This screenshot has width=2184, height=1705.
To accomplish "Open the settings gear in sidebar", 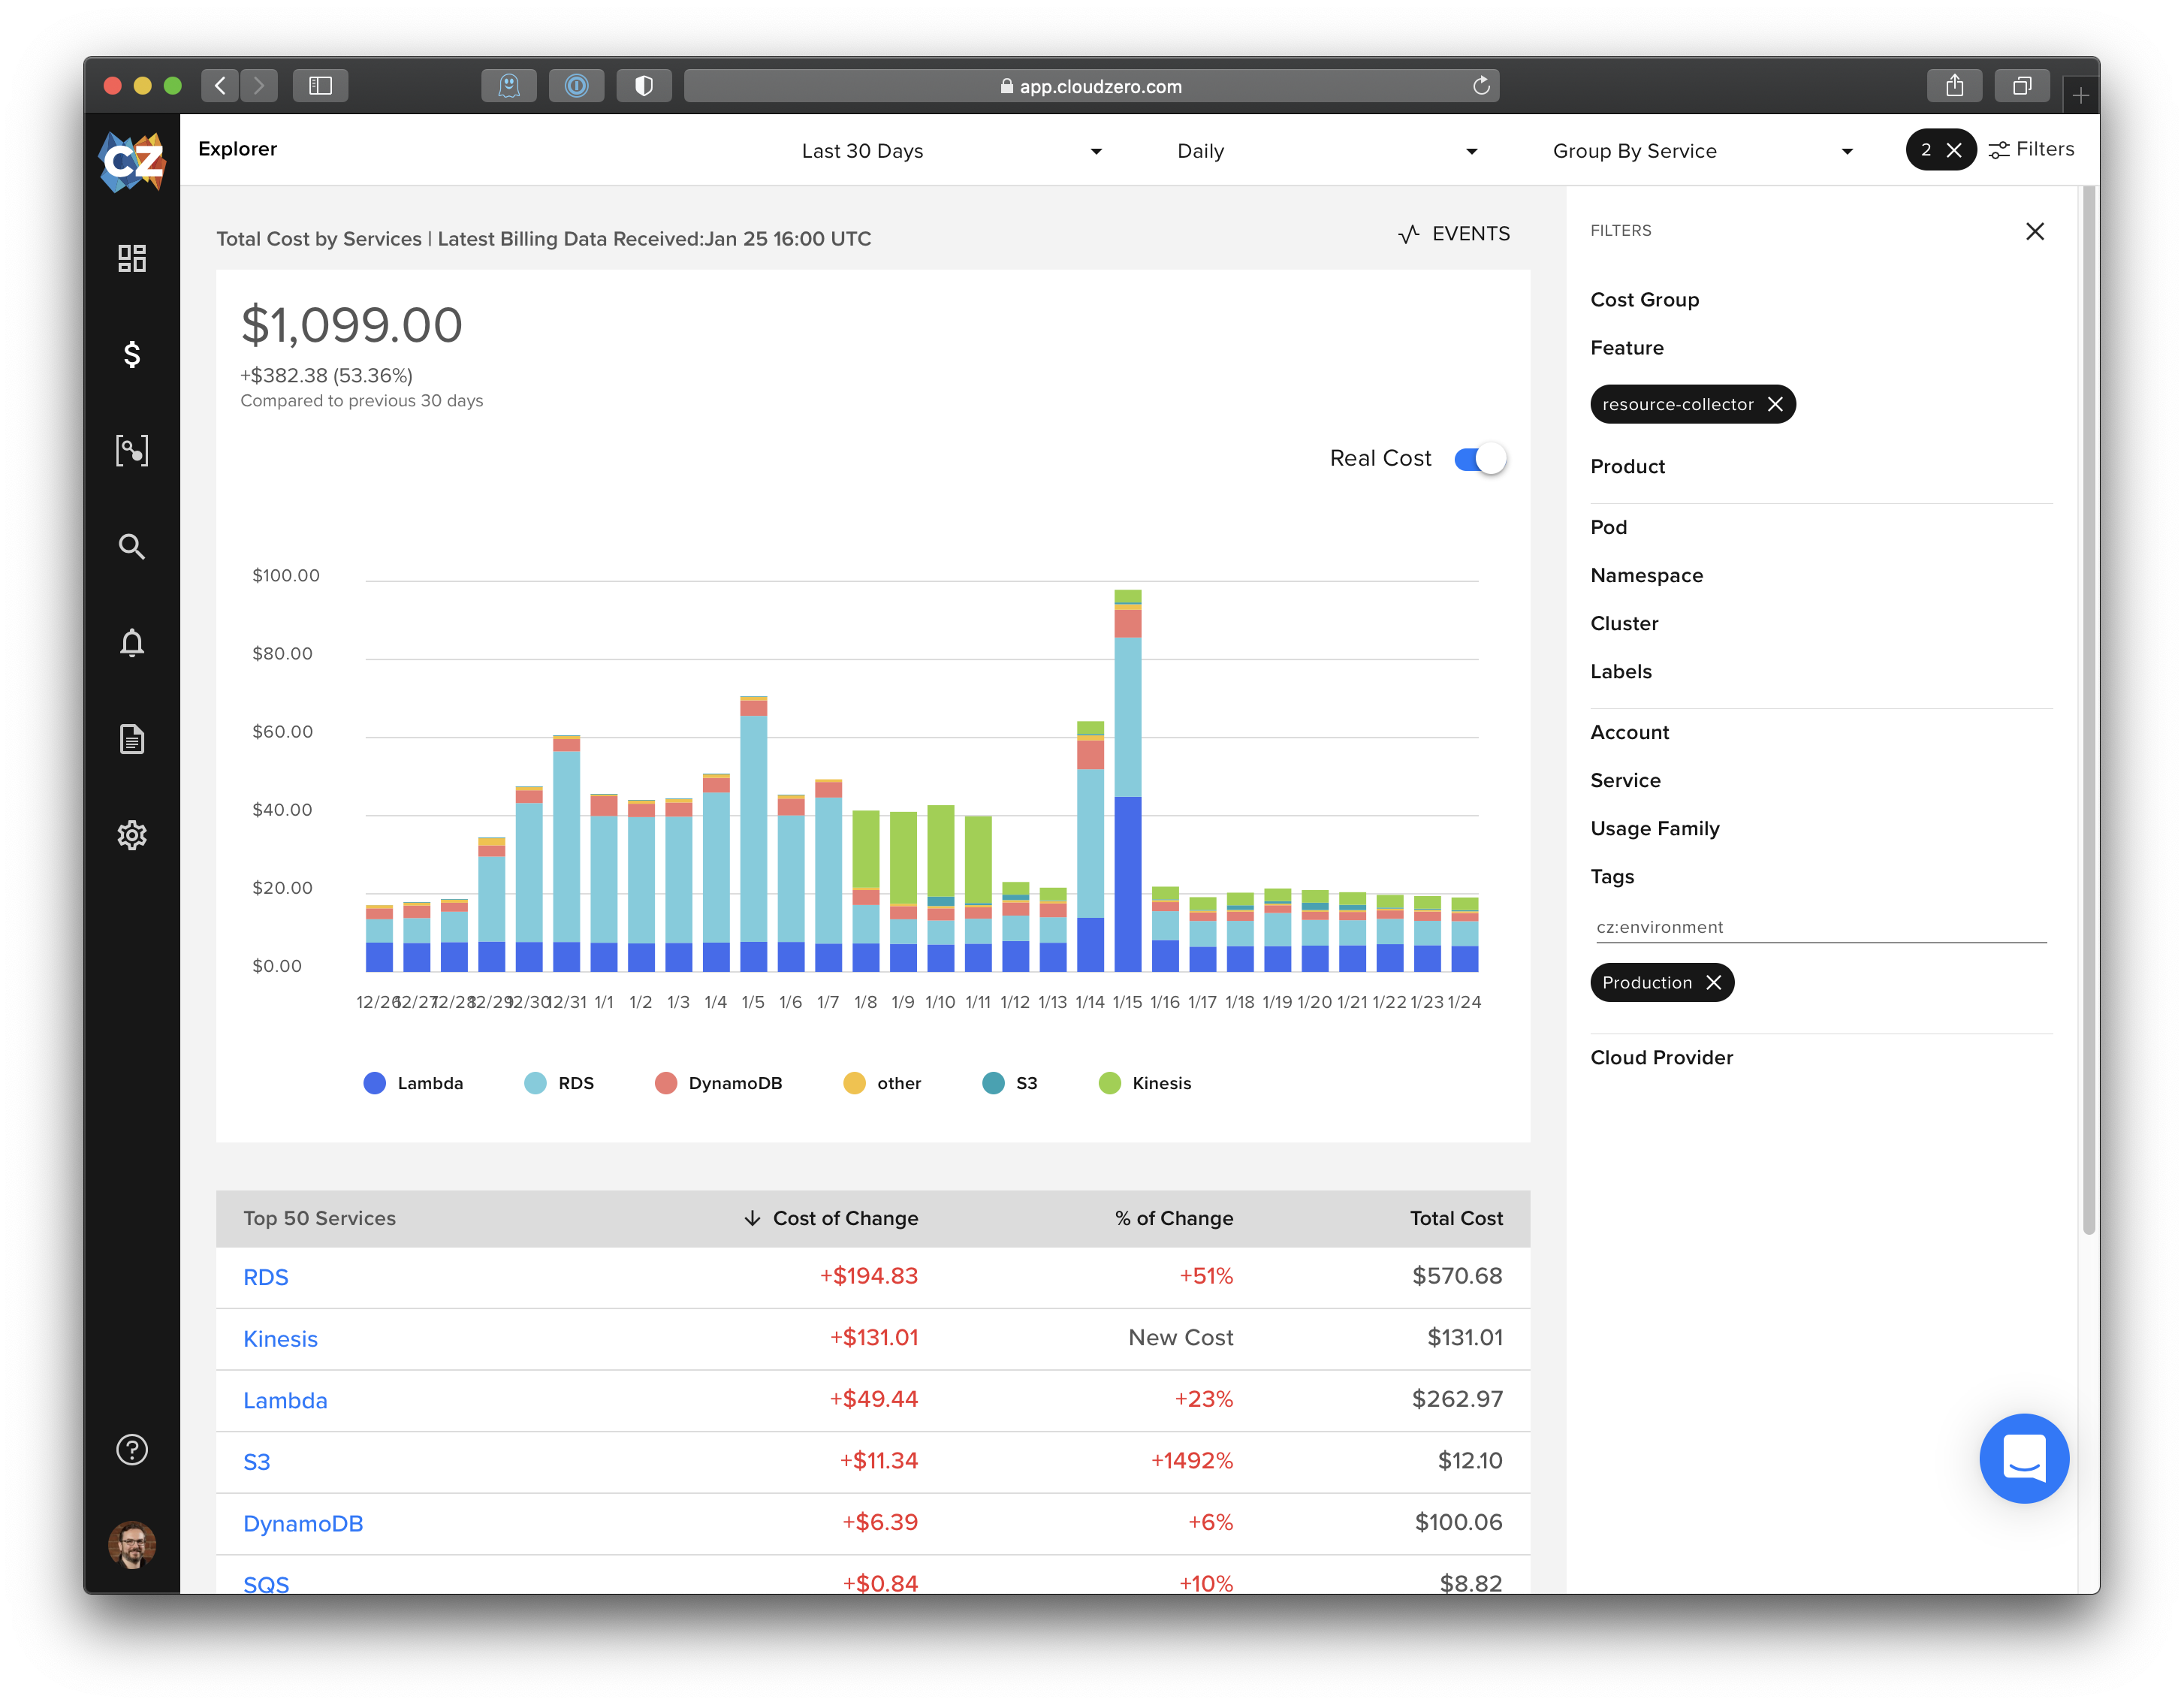I will 132,835.
